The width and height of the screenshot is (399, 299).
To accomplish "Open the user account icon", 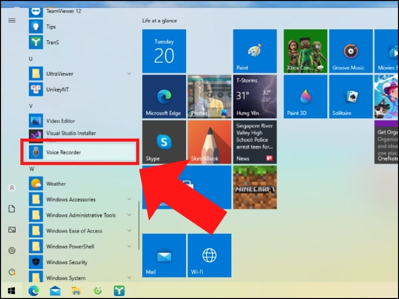I will [12, 188].
